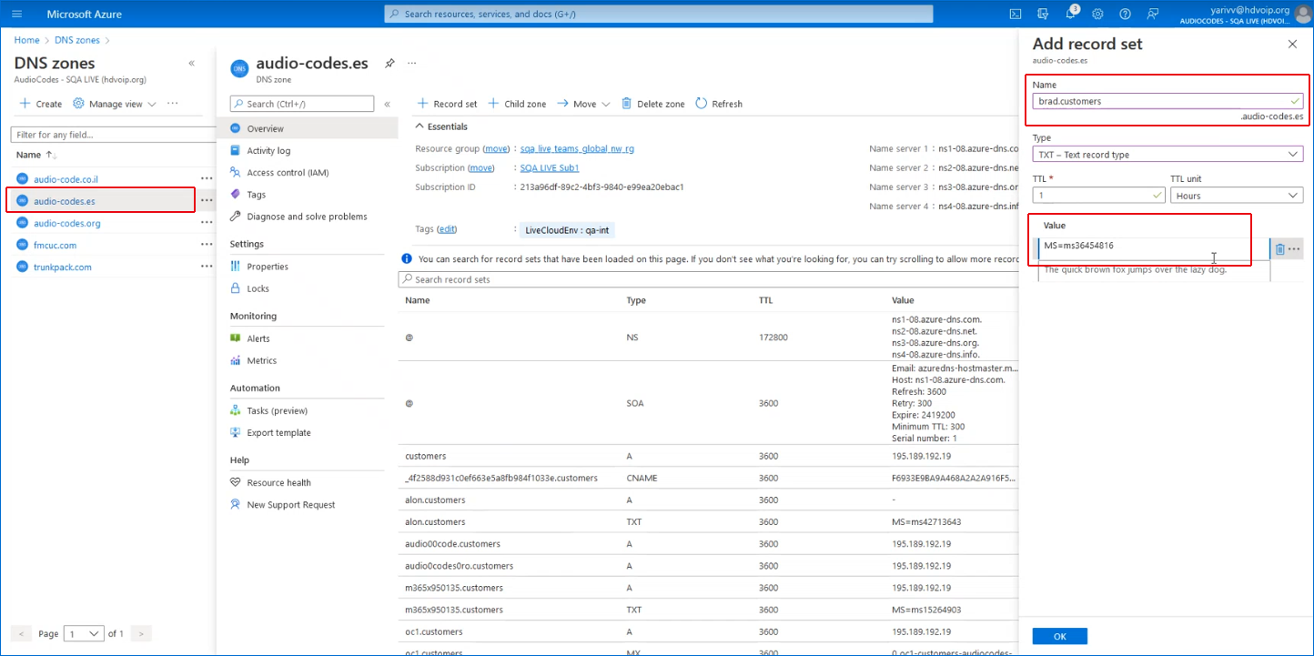The height and width of the screenshot is (656, 1314).
Task: Delete the MS=ms36454816 value entry
Action: point(1280,247)
